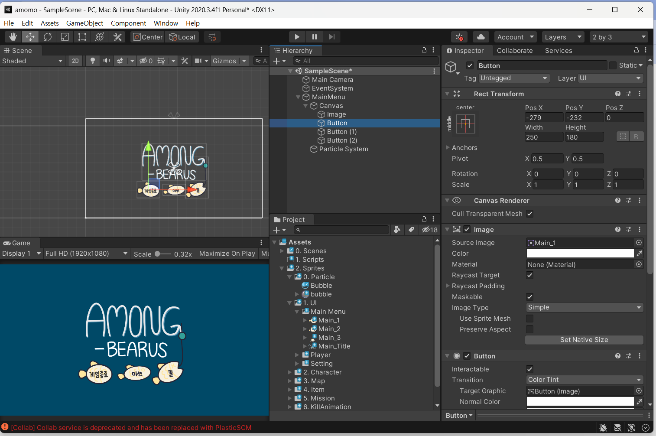
Task: Open the Tag Untagged dropdown
Action: click(x=514, y=78)
